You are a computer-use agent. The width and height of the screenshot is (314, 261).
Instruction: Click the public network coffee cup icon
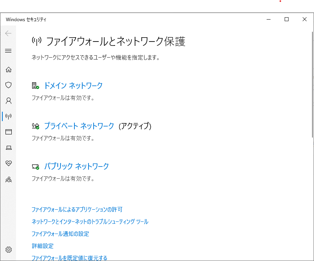coord(36,167)
